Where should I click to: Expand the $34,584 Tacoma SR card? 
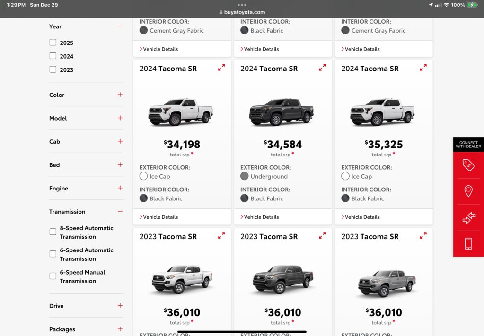322,68
